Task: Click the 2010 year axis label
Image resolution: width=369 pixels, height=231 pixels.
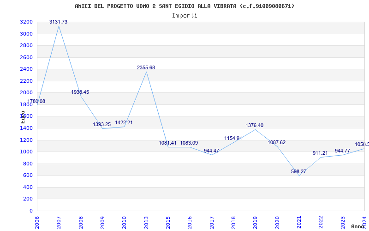Action: tap(125, 223)
